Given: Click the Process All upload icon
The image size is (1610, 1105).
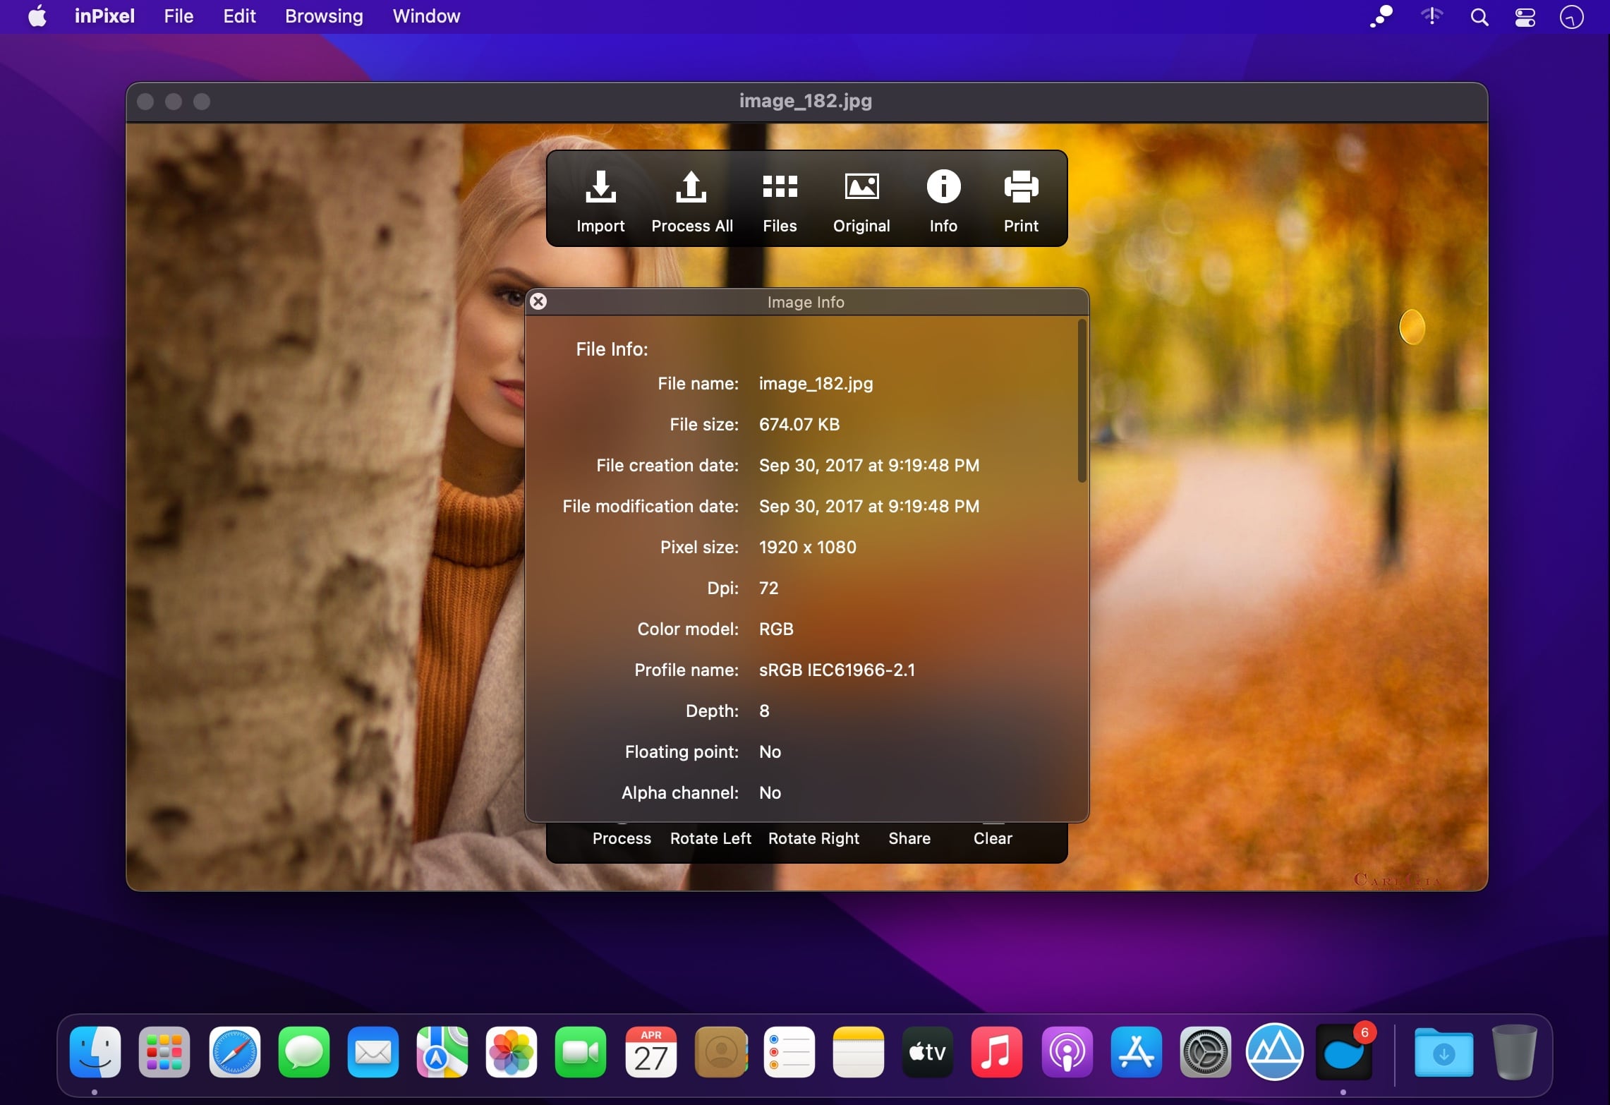Looking at the screenshot, I should (691, 187).
